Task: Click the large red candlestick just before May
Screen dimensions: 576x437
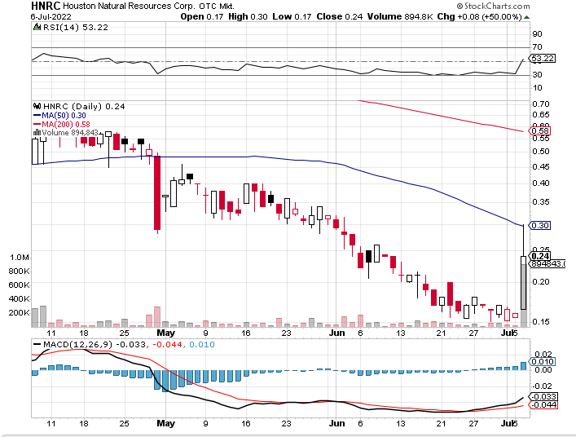Action: click(x=157, y=193)
